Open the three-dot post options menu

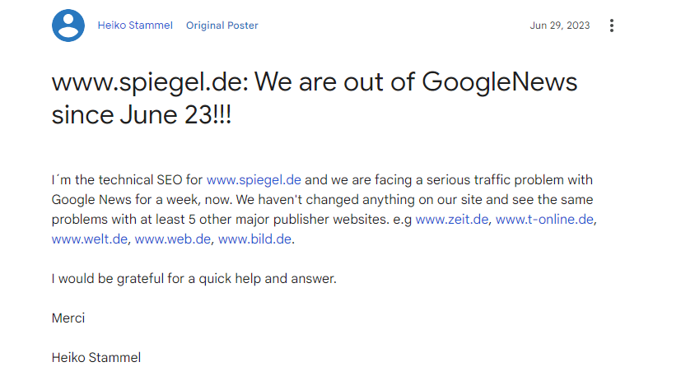(x=611, y=26)
